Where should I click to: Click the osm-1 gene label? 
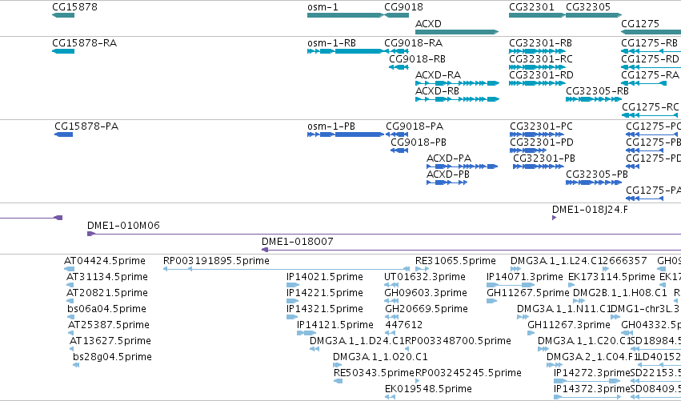point(322,7)
